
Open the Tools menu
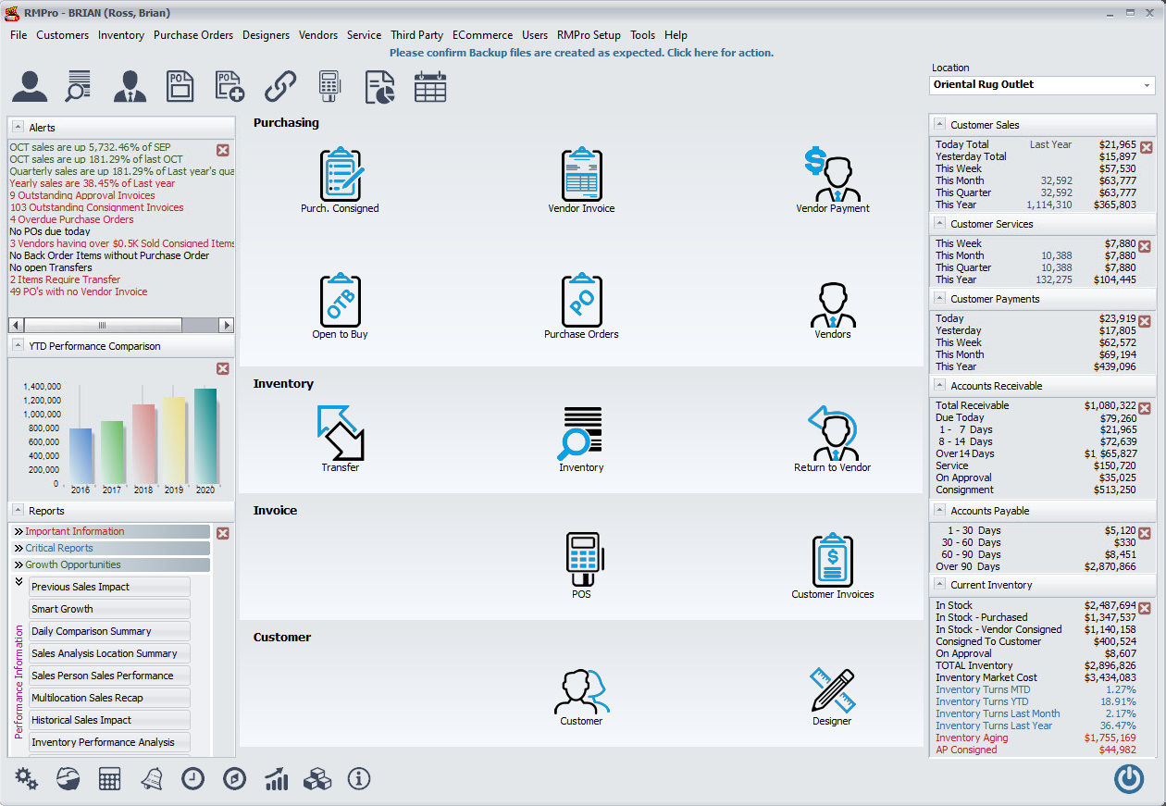642,35
